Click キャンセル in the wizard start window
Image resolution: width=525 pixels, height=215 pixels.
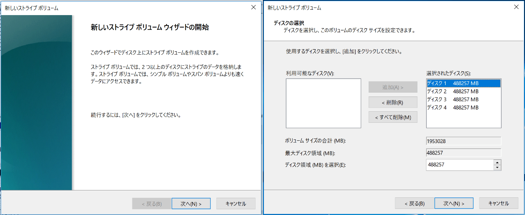pos(236,204)
